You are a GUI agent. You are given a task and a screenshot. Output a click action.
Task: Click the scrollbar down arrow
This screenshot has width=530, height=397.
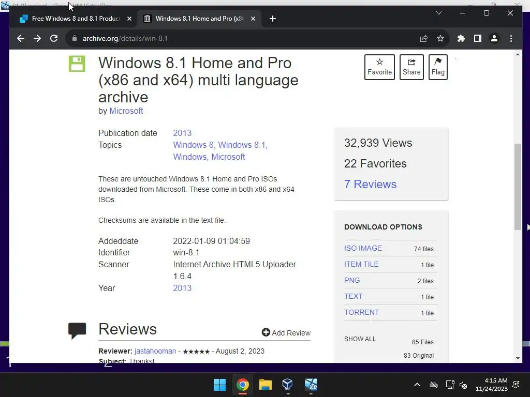(x=518, y=358)
